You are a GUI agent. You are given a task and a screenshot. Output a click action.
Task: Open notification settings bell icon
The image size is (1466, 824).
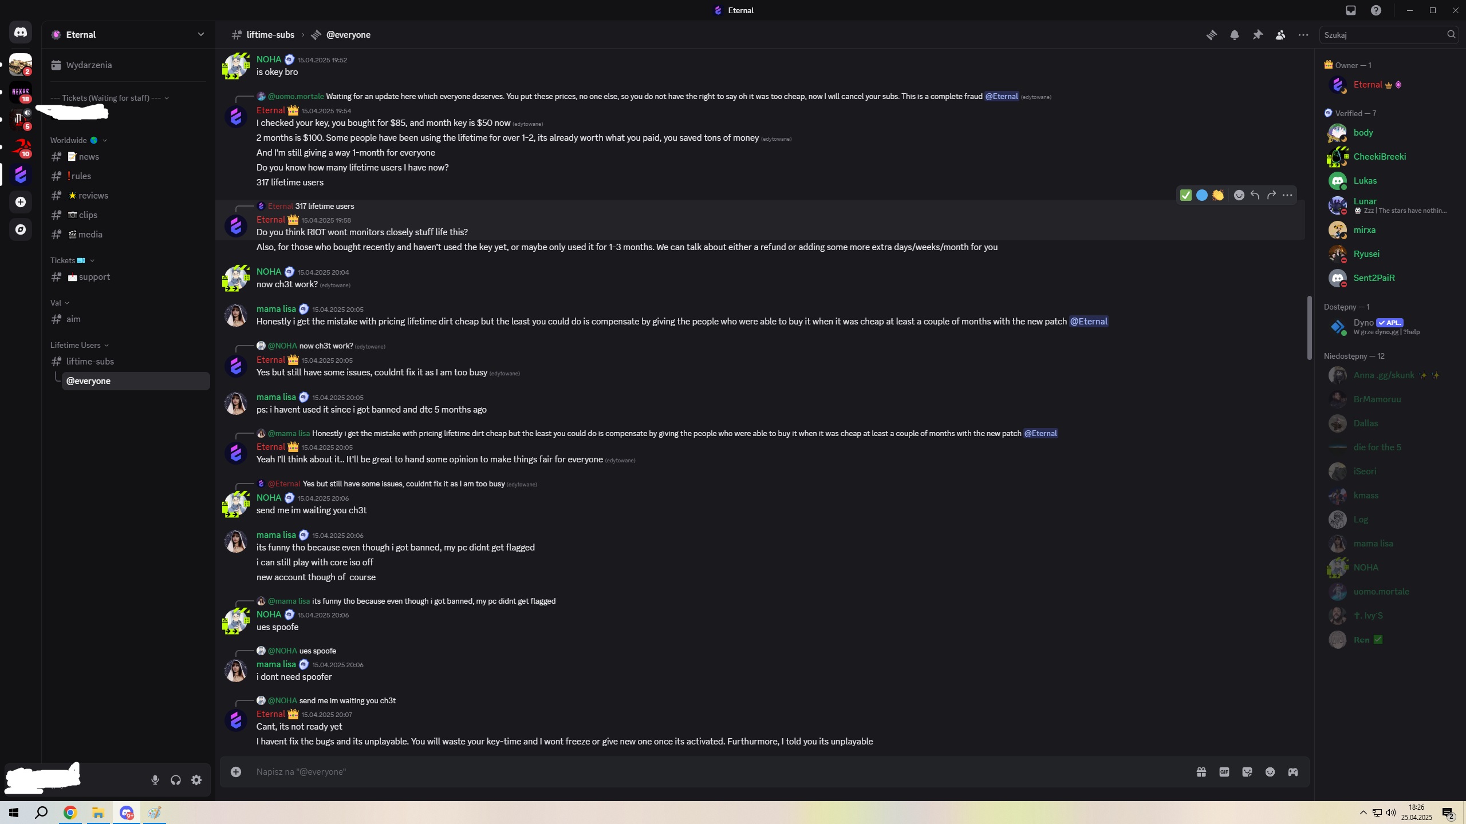pyautogui.click(x=1235, y=35)
